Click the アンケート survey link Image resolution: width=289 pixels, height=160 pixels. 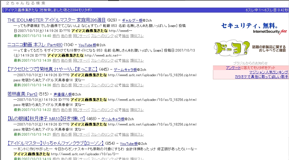[233, 68]
